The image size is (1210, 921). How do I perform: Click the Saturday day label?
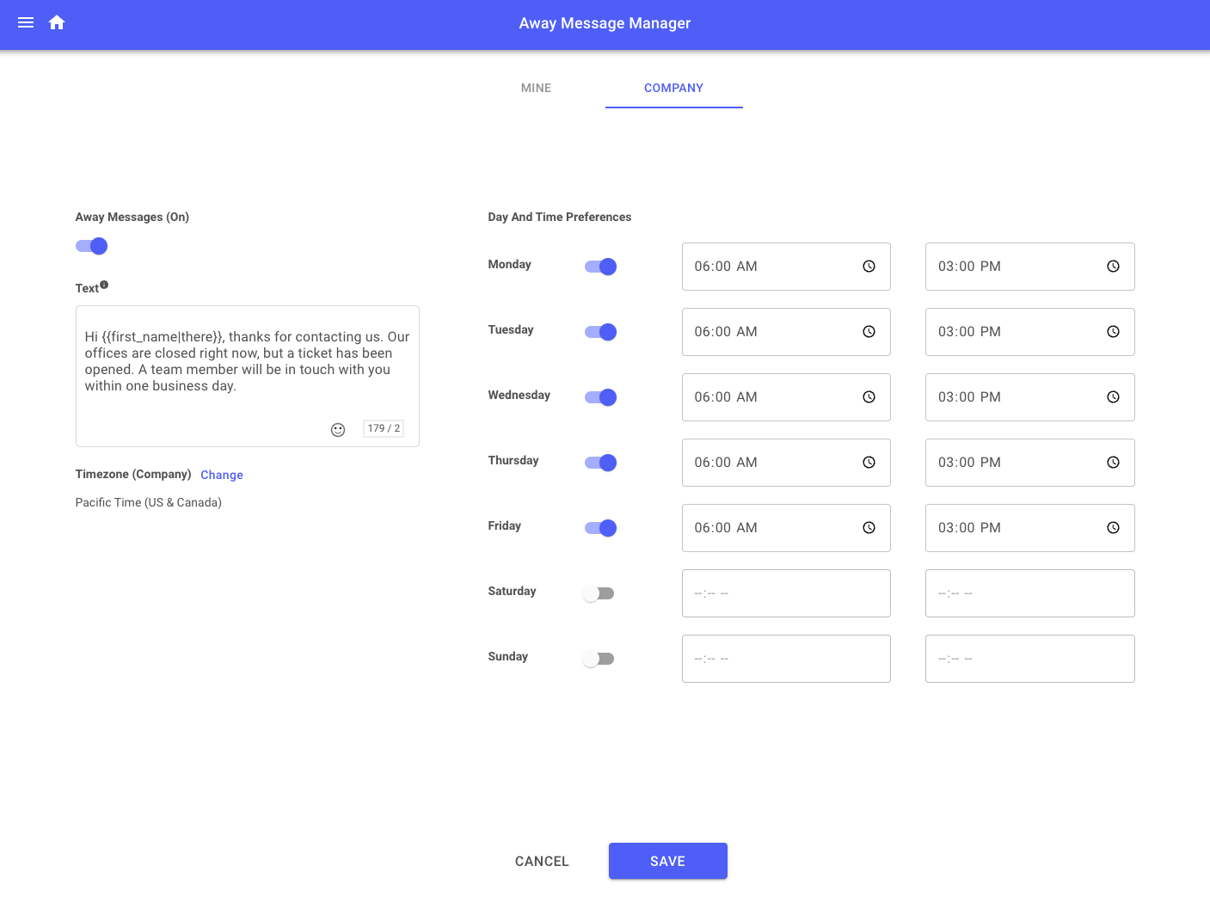pyautogui.click(x=512, y=591)
